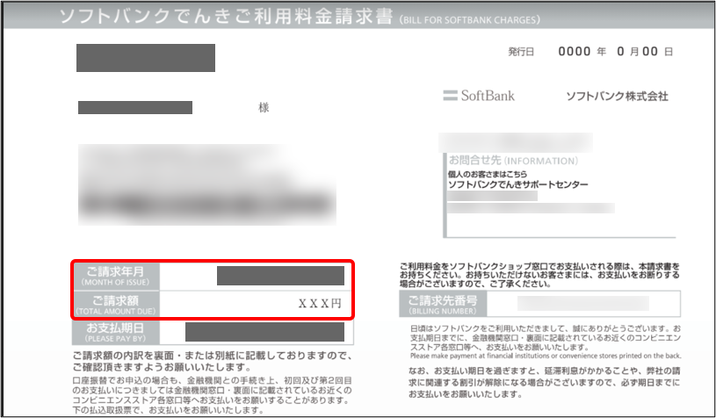The image size is (716, 418).
Task: Click the notice starting ご利用料金をソフトバンクショップ窓口で
Action: 539,275
